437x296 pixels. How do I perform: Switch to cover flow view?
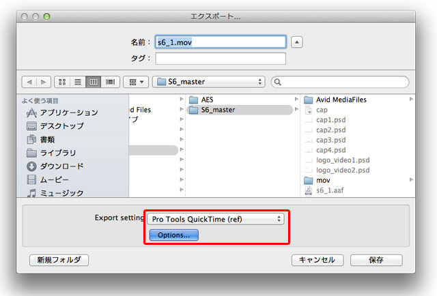(110, 82)
